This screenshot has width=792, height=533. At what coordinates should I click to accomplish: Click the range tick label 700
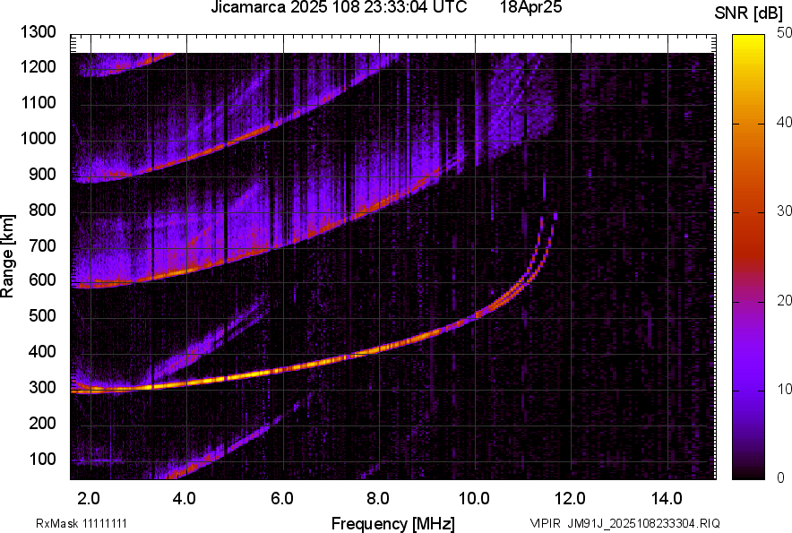tap(42, 245)
